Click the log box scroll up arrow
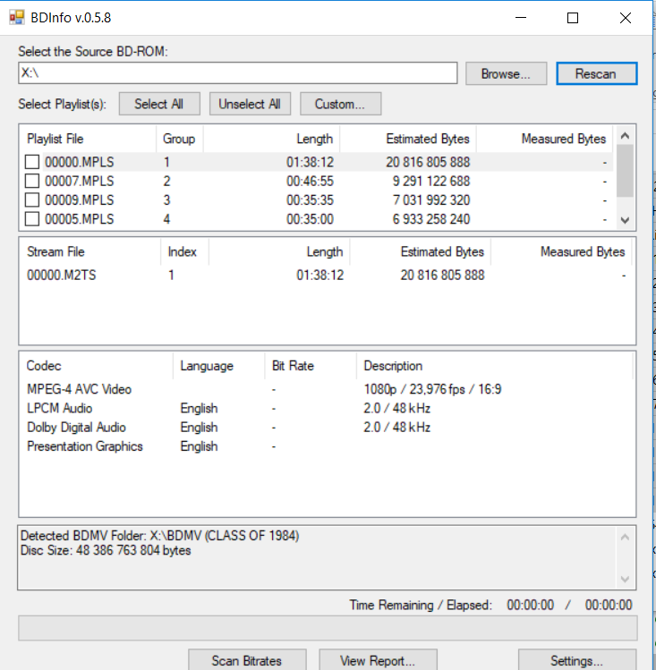 (625, 537)
